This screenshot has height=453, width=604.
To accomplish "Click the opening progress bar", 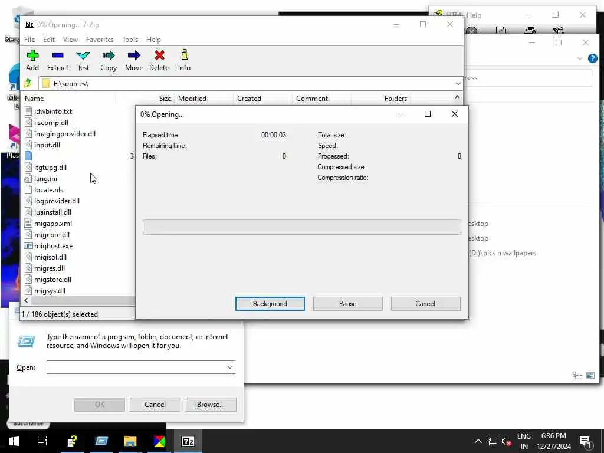I will (x=301, y=227).
